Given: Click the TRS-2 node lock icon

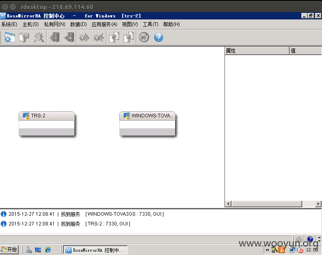Looking at the screenshot, I should click(26, 116).
